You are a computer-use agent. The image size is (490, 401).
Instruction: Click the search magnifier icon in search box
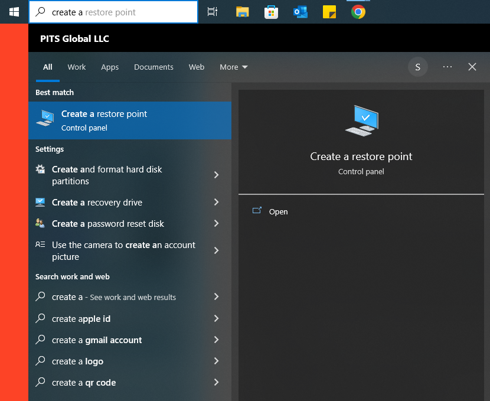point(40,12)
